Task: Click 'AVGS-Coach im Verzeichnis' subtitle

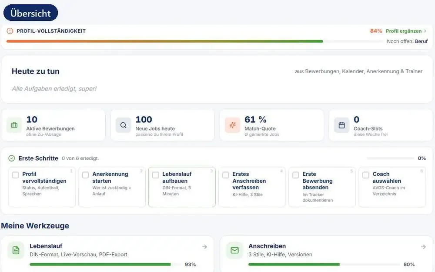Action: click(x=388, y=191)
